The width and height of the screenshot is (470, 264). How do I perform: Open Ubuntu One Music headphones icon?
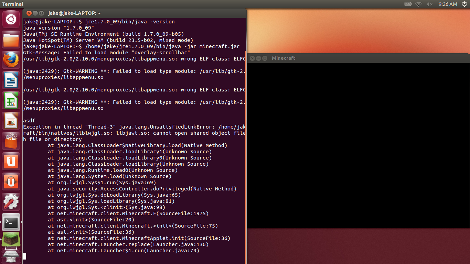tap(11, 181)
